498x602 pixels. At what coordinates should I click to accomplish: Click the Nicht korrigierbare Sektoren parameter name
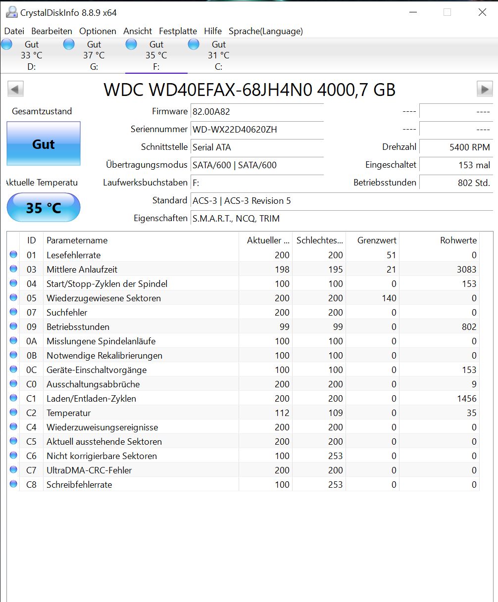[101, 456]
